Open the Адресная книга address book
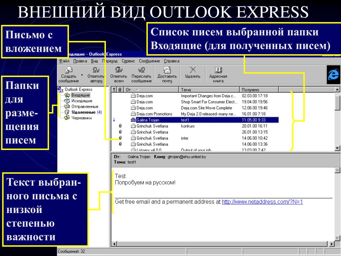 (218, 75)
